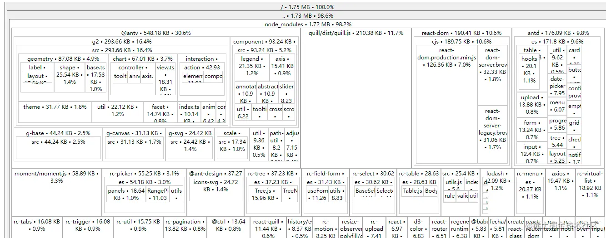Click the tree 5.44 block in antd

click(557, 141)
